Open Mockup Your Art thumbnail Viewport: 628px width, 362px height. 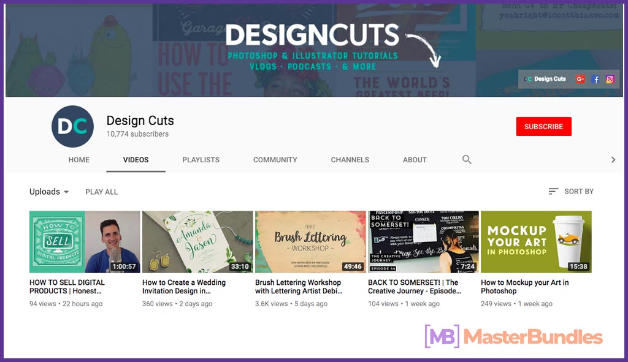pyautogui.click(x=536, y=241)
